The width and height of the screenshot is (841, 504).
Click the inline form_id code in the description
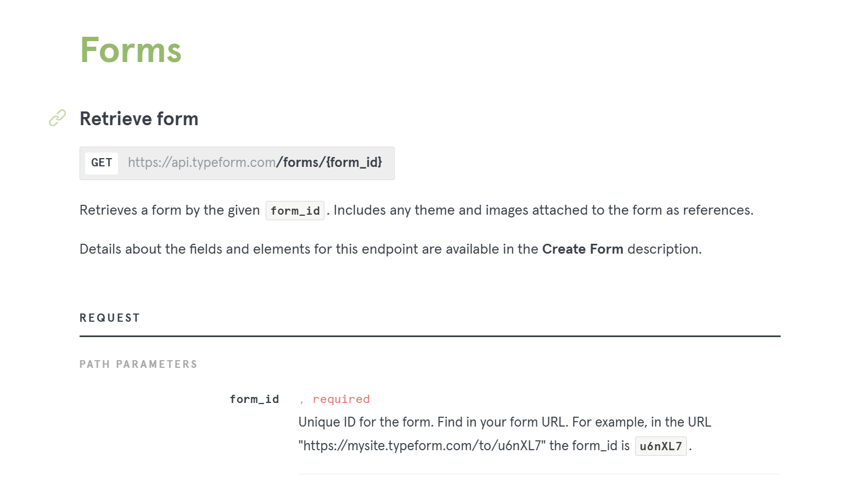click(x=295, y=211)
